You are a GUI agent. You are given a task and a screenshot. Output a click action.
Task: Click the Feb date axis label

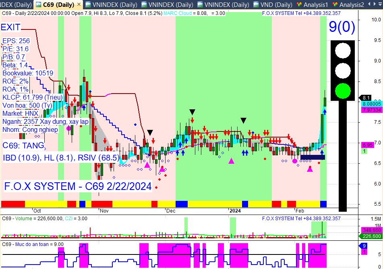(300, 211)
